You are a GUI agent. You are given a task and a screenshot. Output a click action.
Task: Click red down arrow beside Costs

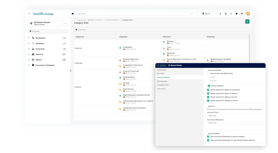[x=164, y=48]
